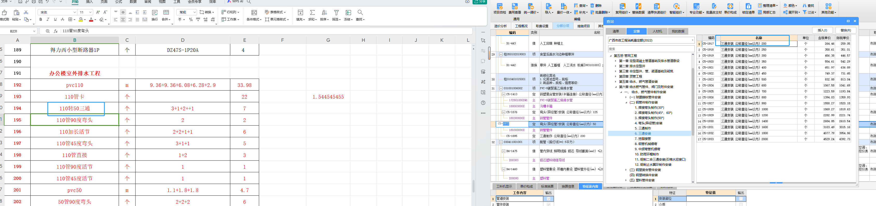Select cell containing 110转50三通
The width and height of the screenshot is (876, 206).
click(75, 108)
